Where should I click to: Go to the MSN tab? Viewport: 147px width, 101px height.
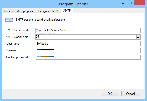[55, 11]
